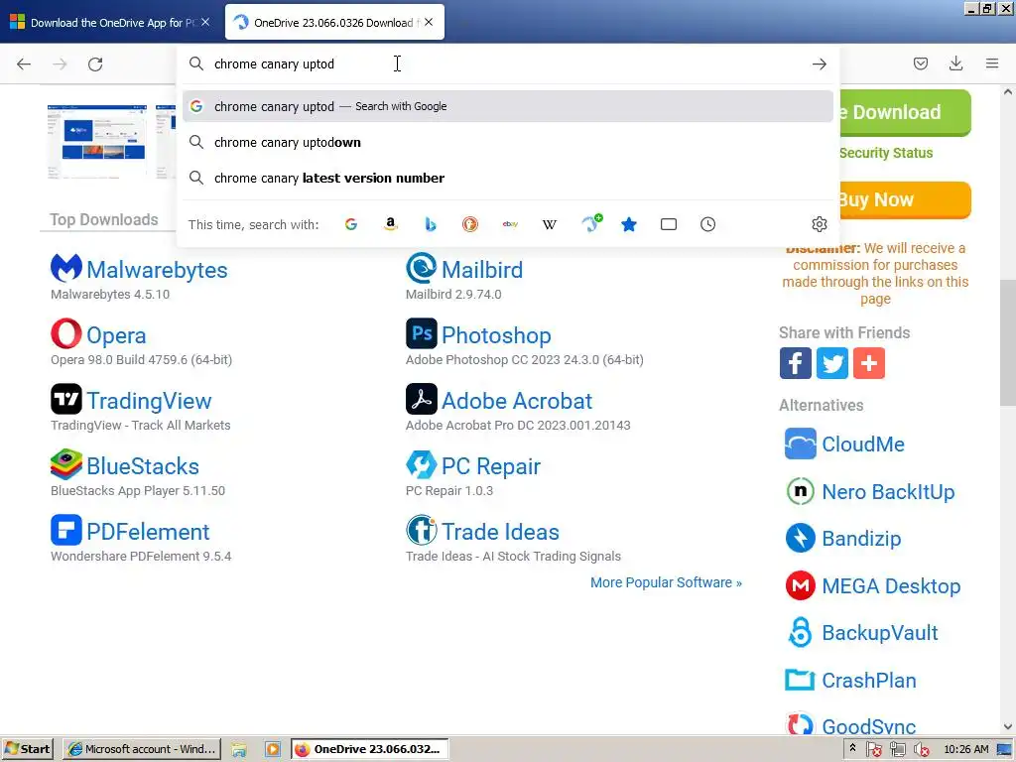This screenshot has height=762, width=1016.
Task: Search this time with Amazon icon
Action: tap(391, 224)
